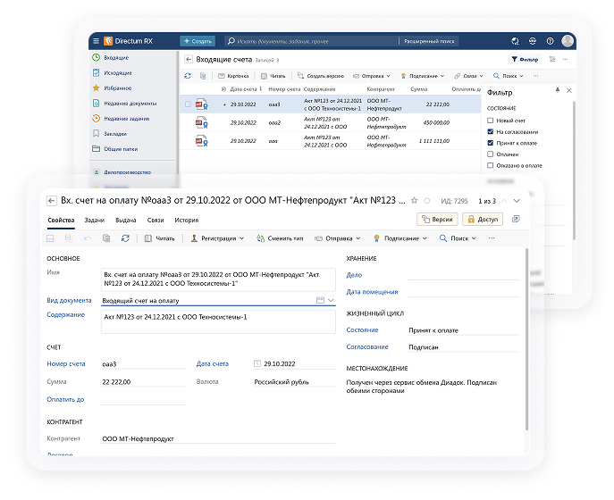The height and width of the screenshot is (500, 614).
Task: Click the Фильтр button
Action: pyautogui.click(x=525, y=60)
